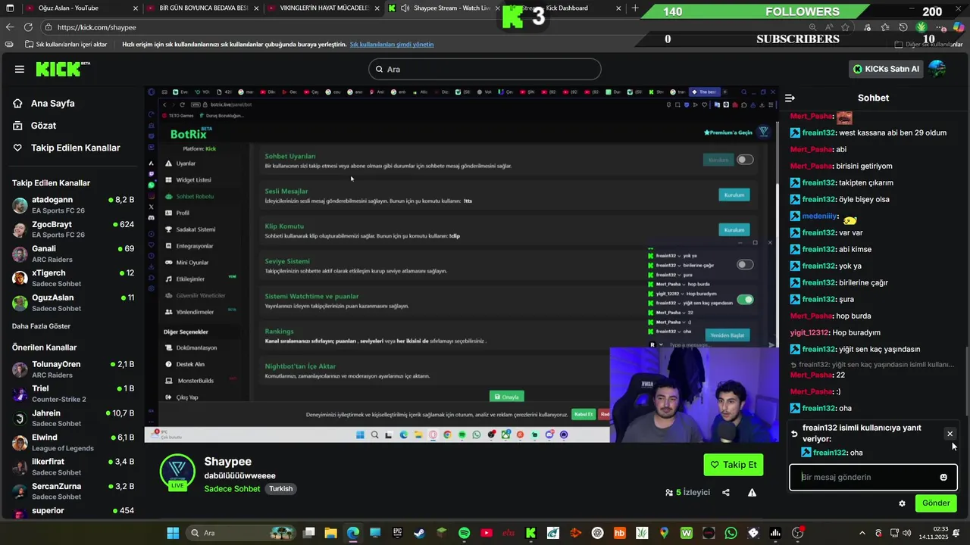Open Microsoft Edge from the taskbar
The height and width of the screenshot is (545, 970).
click(353, 533)
